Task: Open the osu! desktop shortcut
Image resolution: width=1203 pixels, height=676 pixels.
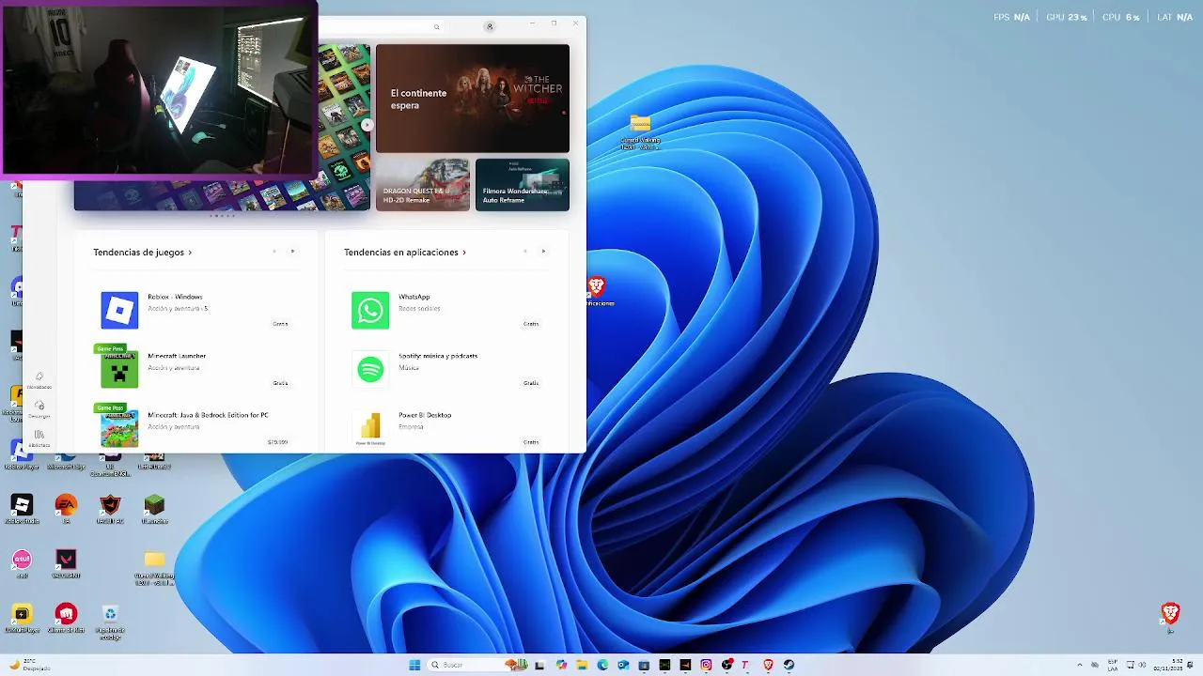Action: pyautogui.click(x=22, y=560)
